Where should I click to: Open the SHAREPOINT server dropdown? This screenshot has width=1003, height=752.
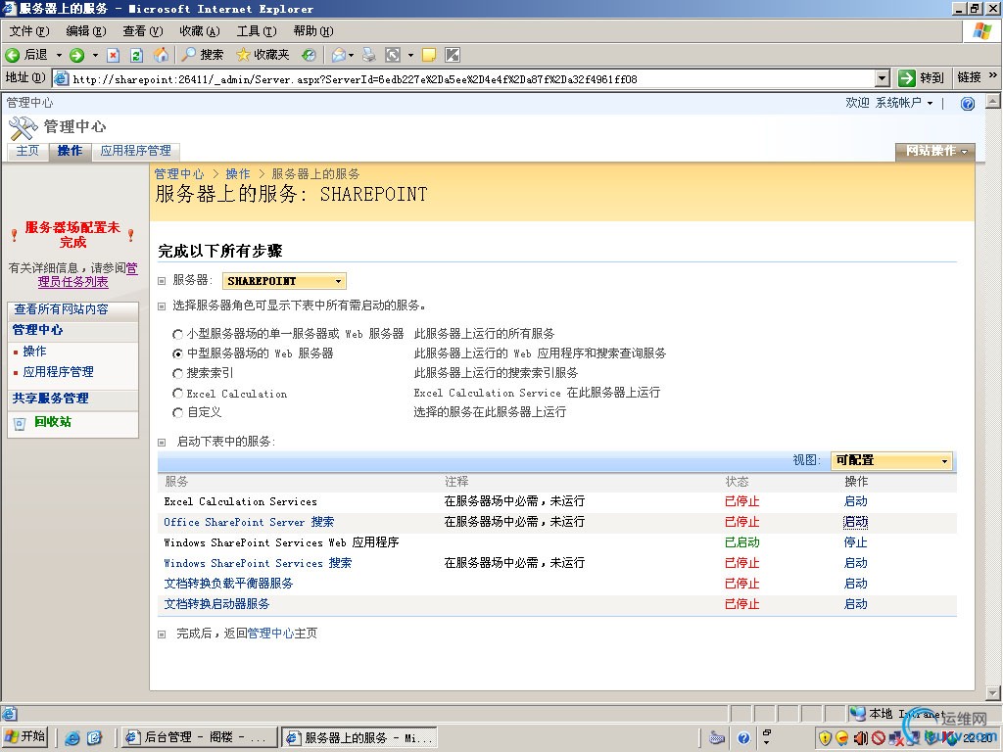[284, 281]
